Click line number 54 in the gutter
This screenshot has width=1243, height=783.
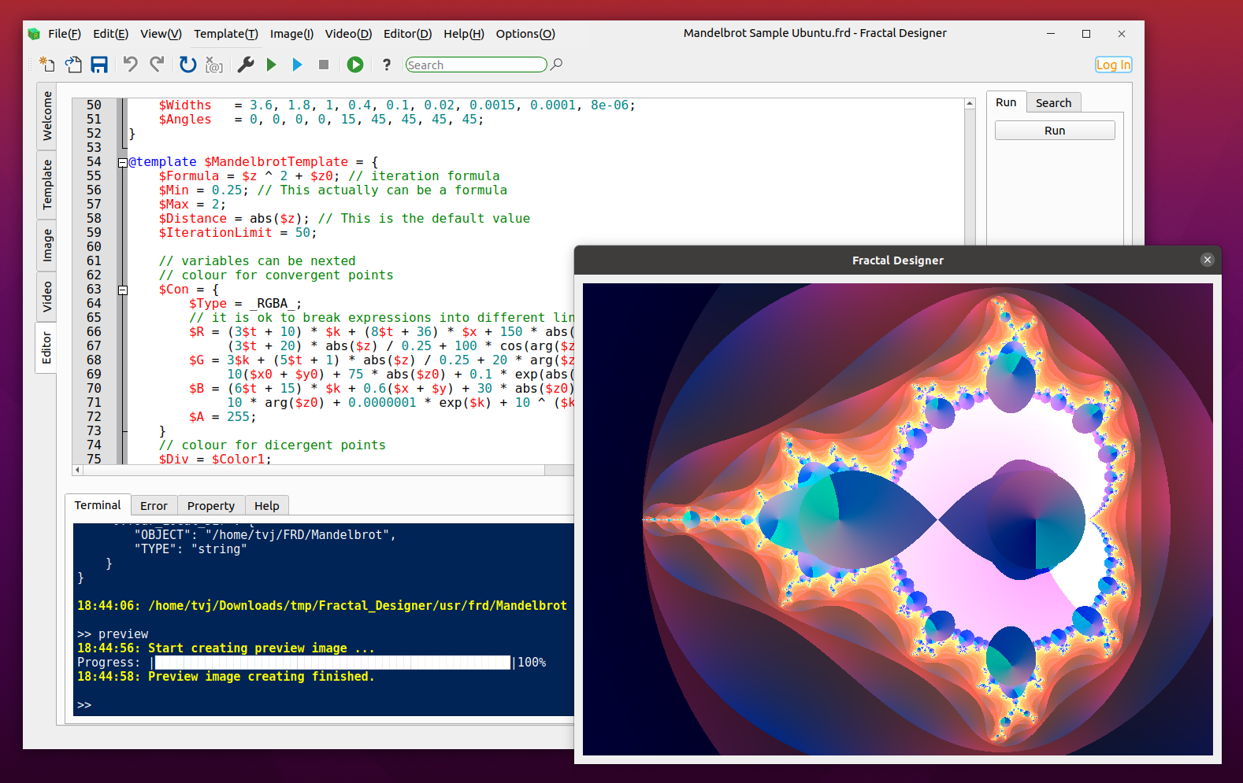(94, 162)
